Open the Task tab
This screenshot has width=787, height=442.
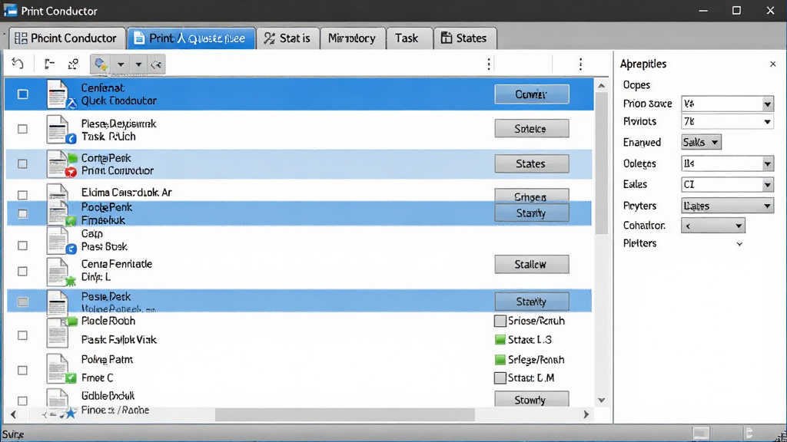(409, 38)
